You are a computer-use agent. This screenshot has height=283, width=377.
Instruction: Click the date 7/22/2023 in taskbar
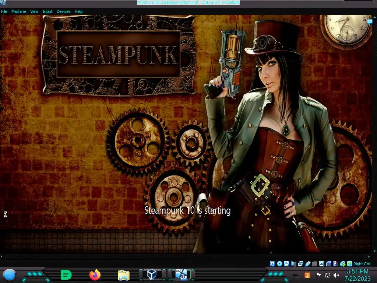click(357, 279)
